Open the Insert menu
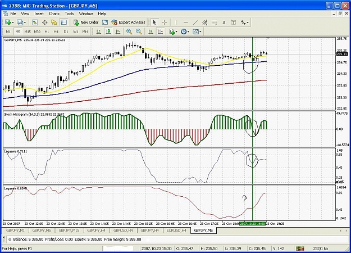The height and width of the screenshot is (253, 351). coord(39,13)
